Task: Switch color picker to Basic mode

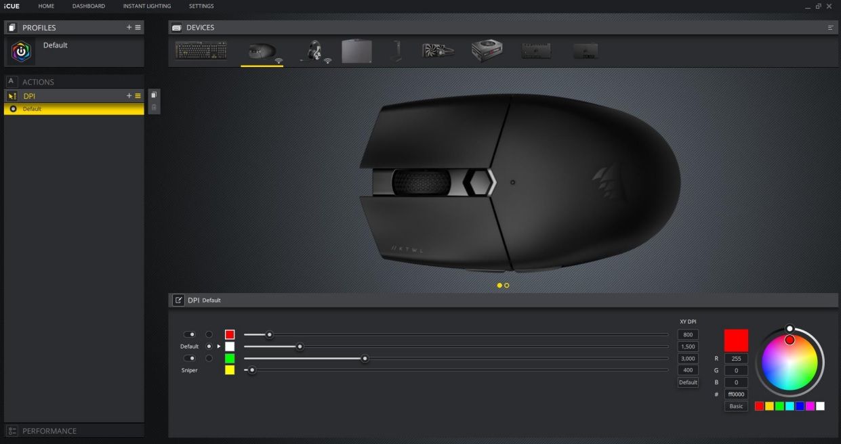Action: pos(736,406)
